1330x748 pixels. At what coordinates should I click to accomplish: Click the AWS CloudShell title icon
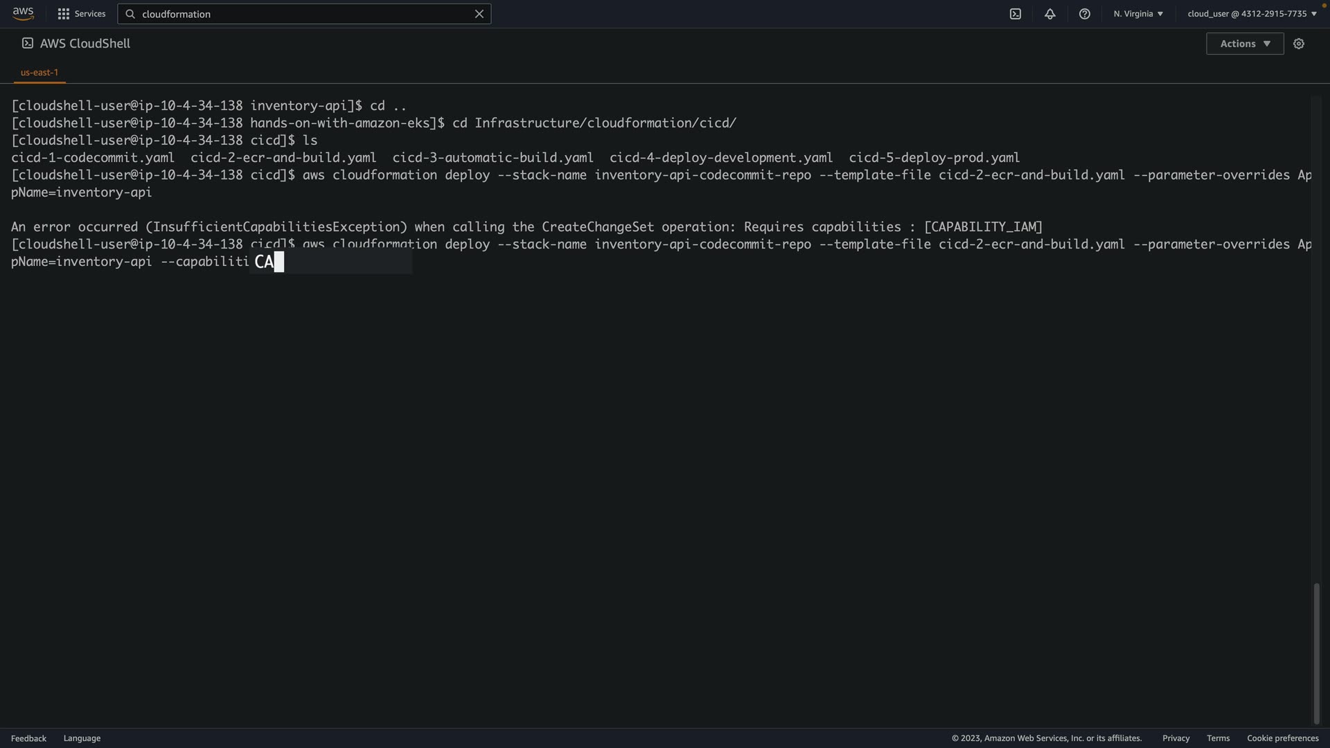coord(28,44)
